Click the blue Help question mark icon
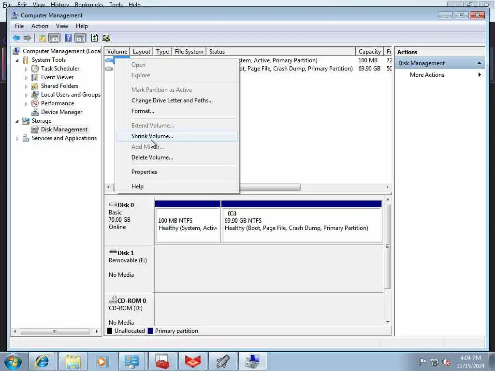Screen dimensions: 495x371 68,38
